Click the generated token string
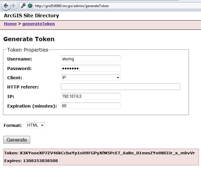Image resolution: width=201 pixels, height=171 pixels. click(107, 153)
